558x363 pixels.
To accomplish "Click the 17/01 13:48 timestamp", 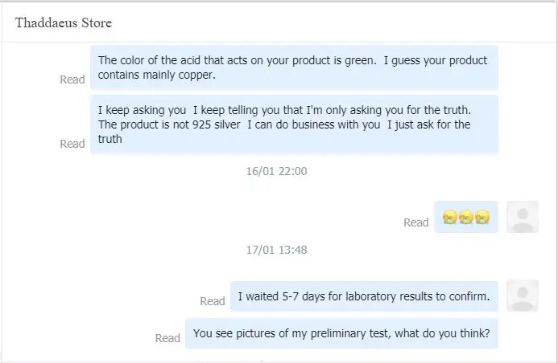I will (x=276, y=250).
